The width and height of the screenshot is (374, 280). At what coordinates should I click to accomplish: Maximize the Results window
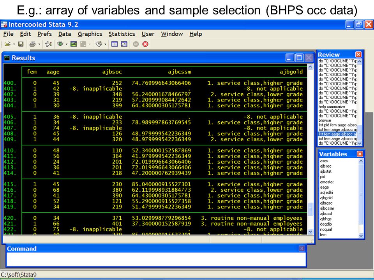pos(299,58)
